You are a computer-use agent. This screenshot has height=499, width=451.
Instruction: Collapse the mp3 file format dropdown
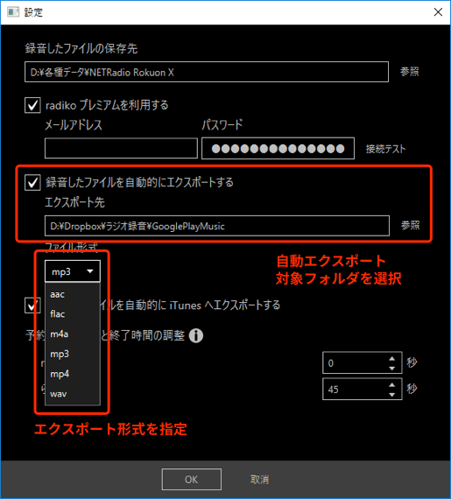tap(73, 271)
